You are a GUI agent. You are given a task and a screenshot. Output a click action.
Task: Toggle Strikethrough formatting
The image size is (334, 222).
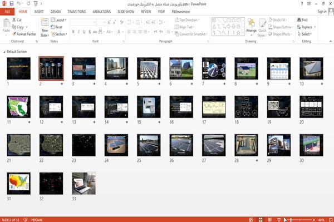click(95, 32)
